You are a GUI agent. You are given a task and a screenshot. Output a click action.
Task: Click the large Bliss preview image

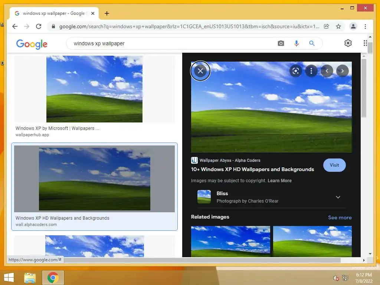(x=271, y=107)
